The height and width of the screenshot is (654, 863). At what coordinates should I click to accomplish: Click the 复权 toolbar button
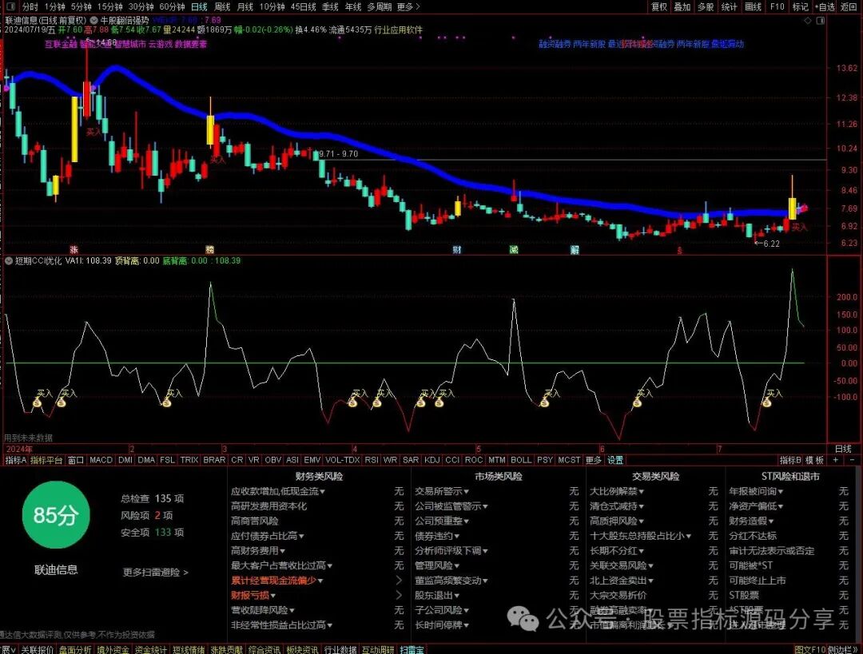tap(658, 6)
